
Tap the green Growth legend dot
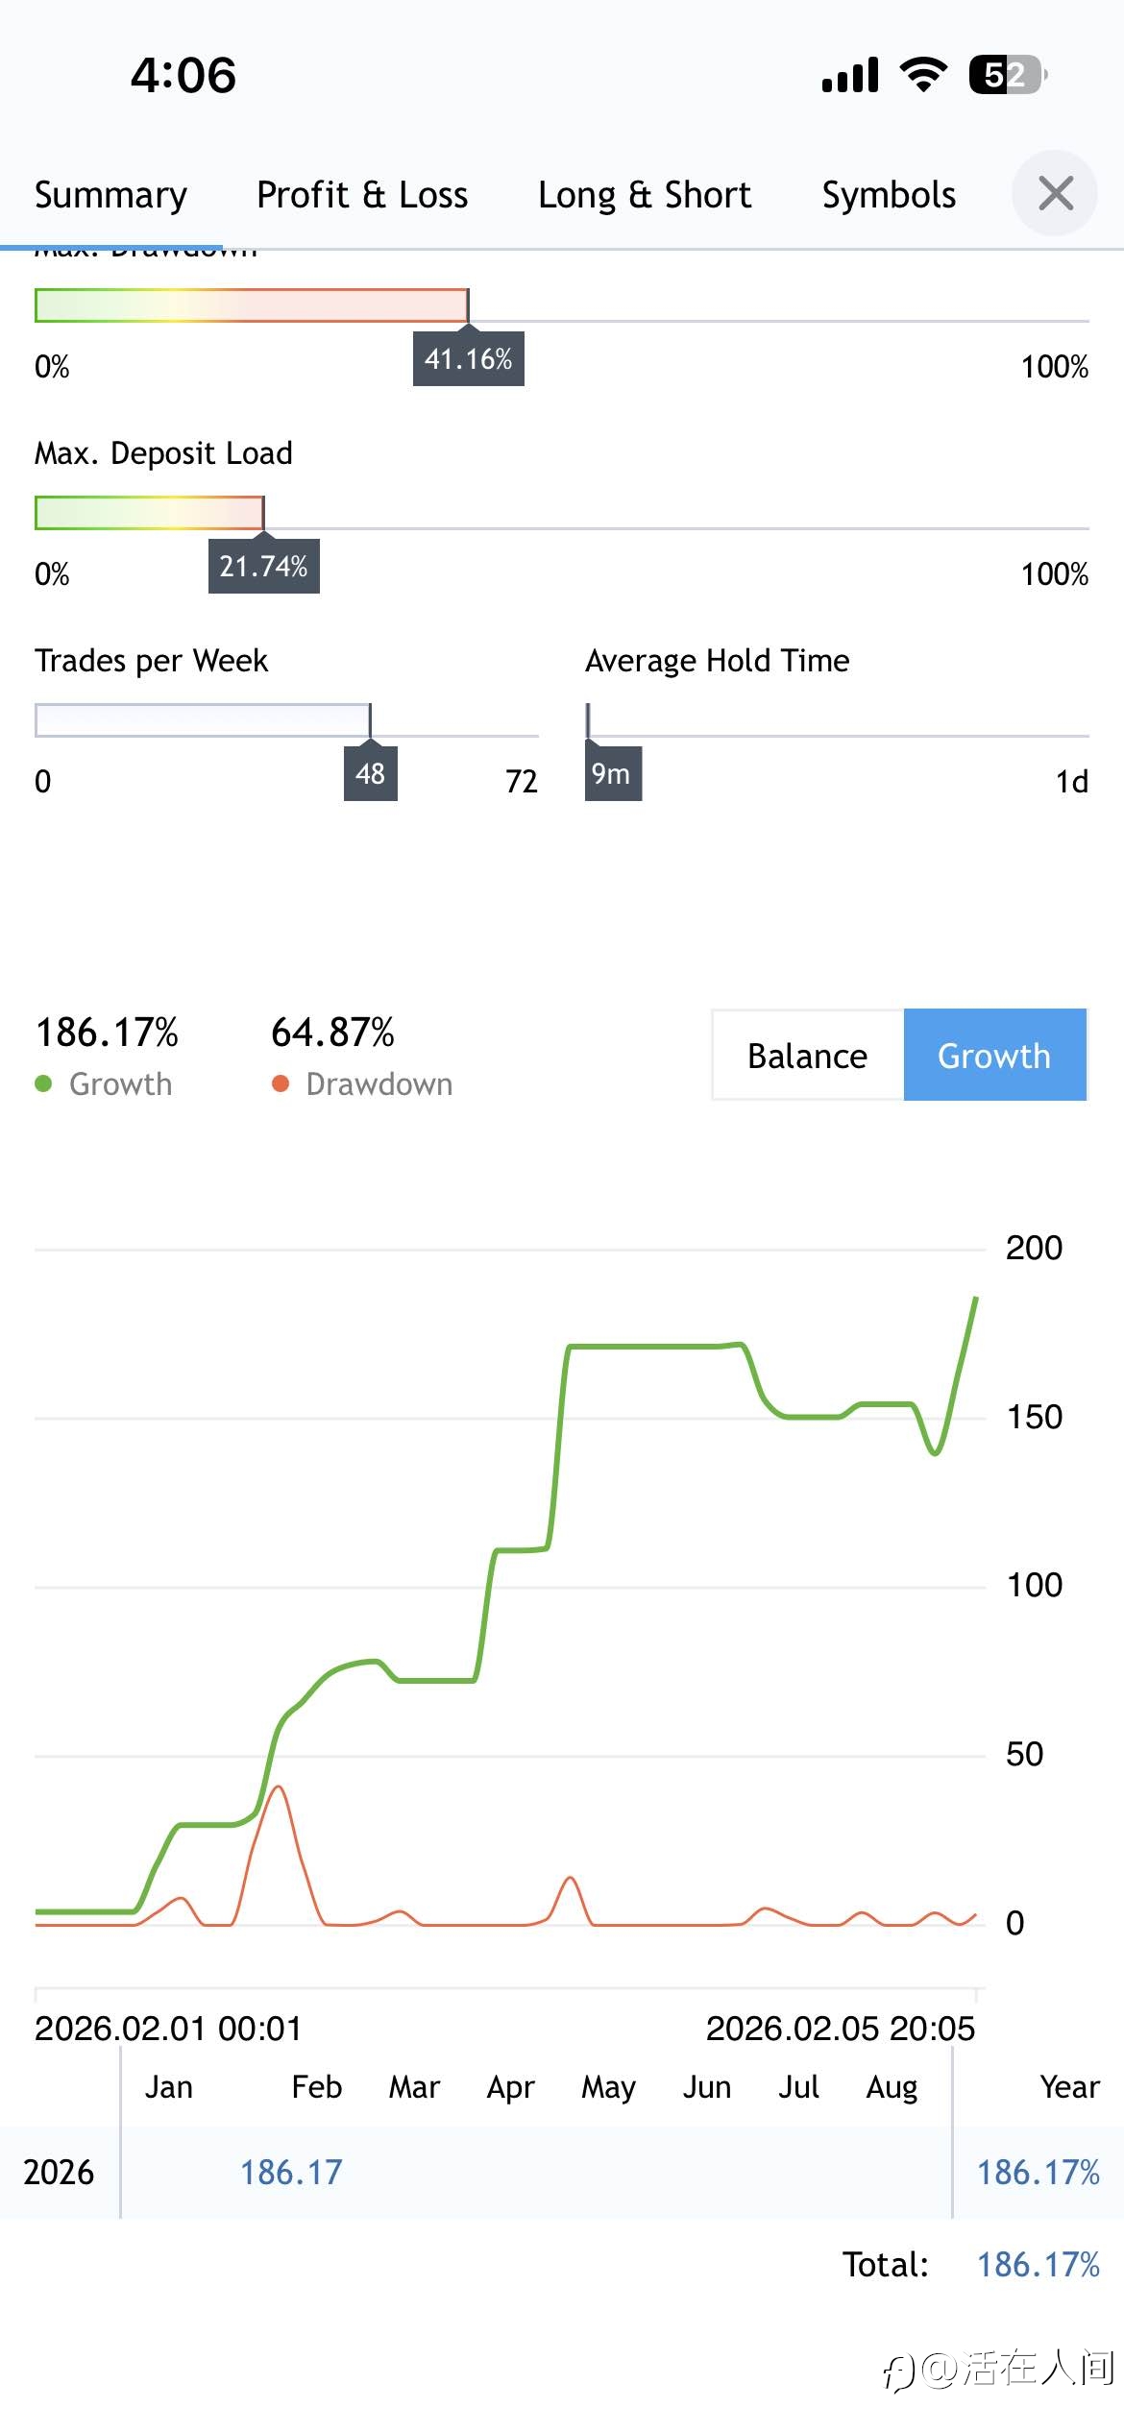pyautogui.click(x=43, y=1084)
